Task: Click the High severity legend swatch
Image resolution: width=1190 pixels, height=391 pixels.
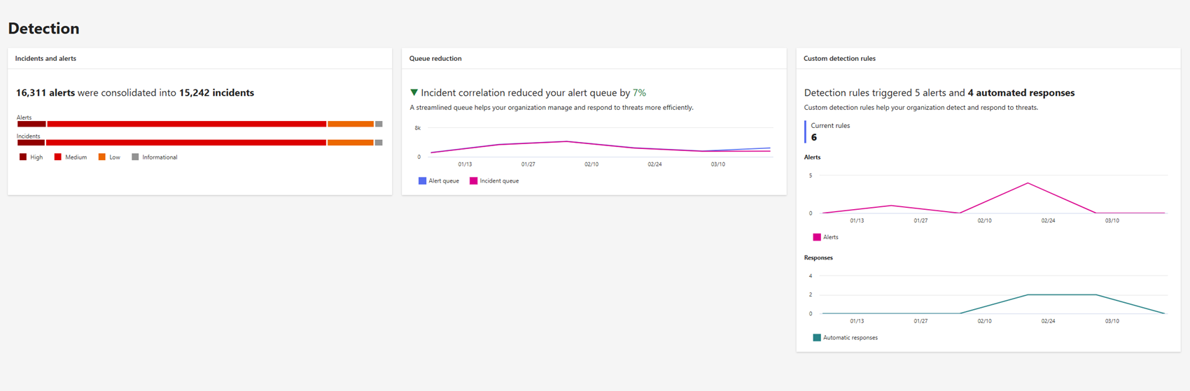Action: (23, 157)
